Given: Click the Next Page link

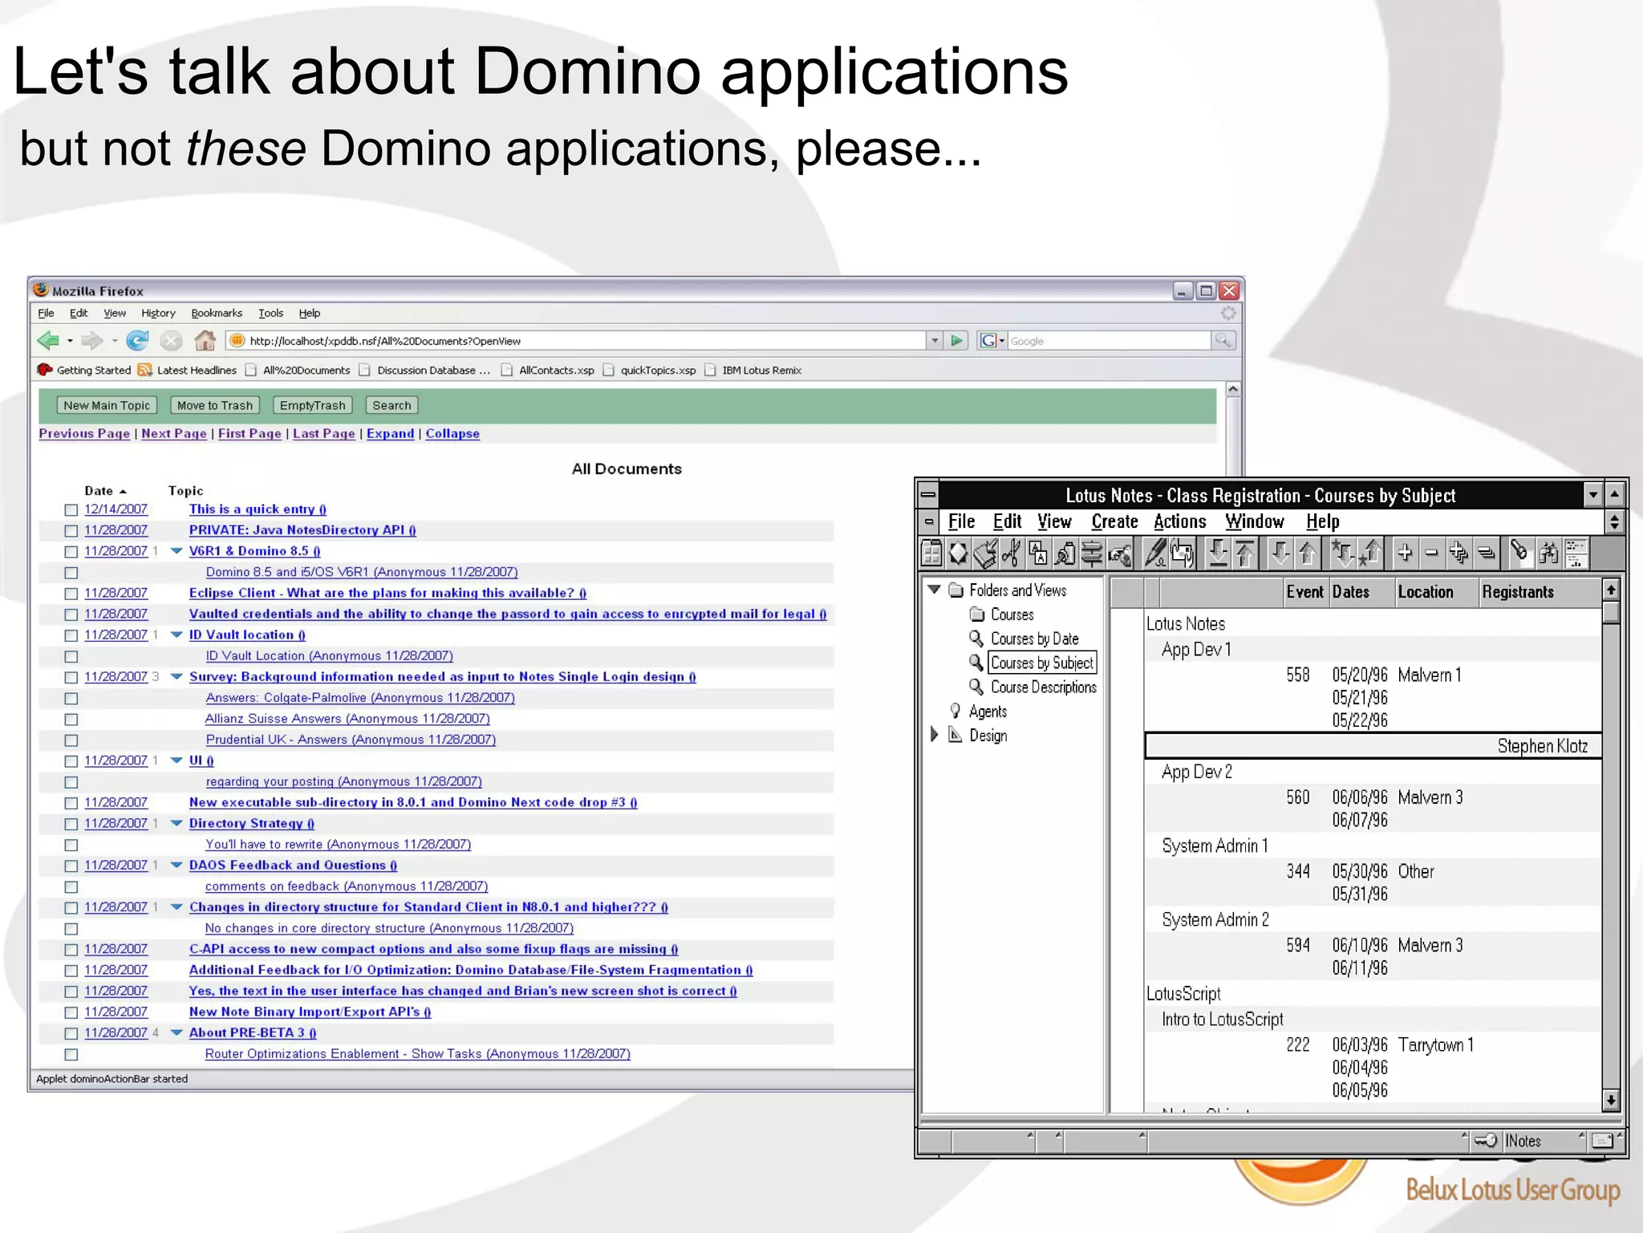Looking at the screenshot, I should point(174,433).
